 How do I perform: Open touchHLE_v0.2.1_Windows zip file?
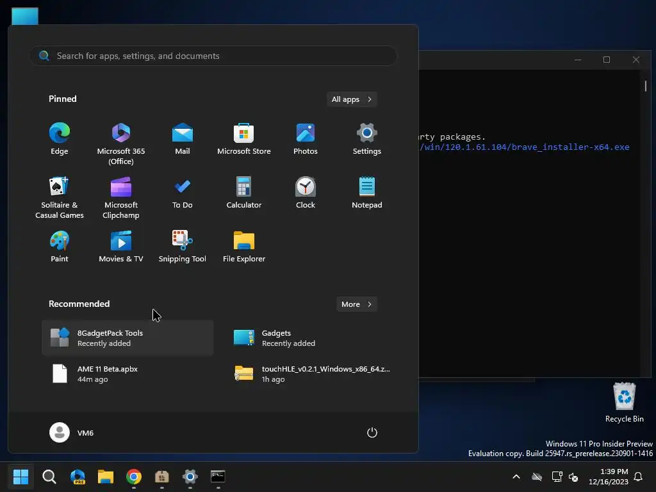click(312, 373)
